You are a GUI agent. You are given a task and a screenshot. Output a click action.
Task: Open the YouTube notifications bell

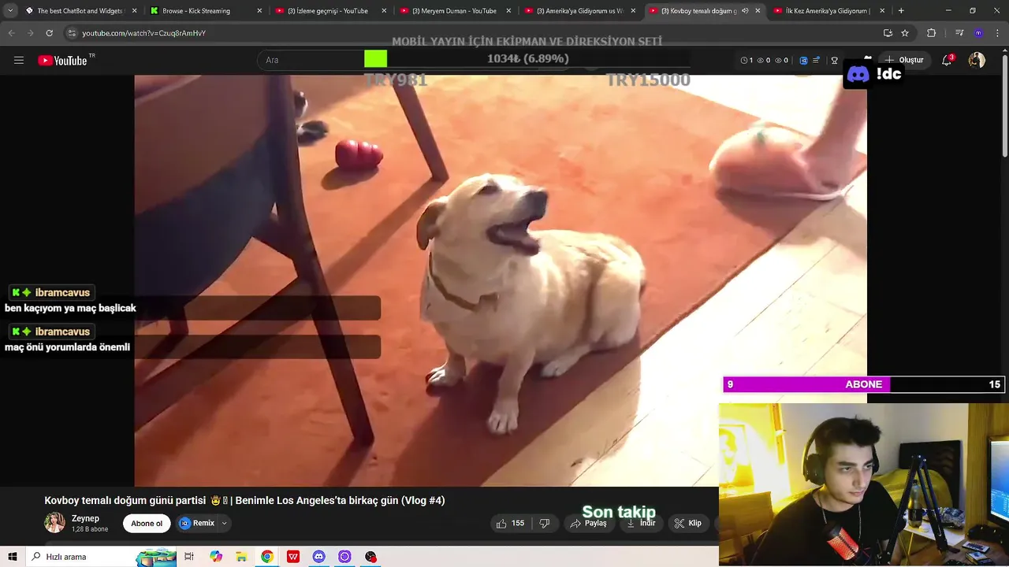(948, 61)
